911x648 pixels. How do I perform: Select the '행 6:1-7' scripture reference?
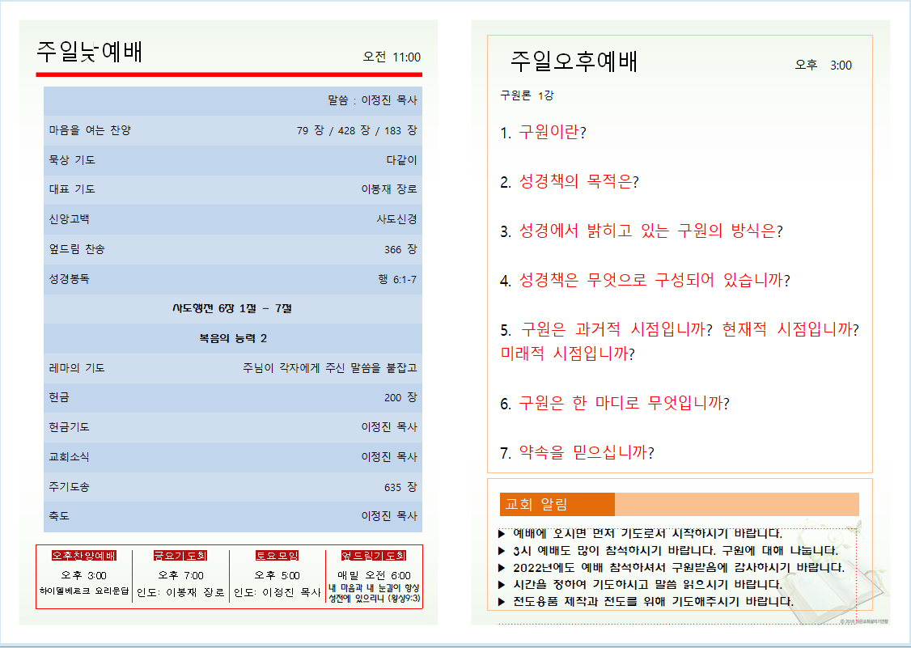tap(397, 280)
